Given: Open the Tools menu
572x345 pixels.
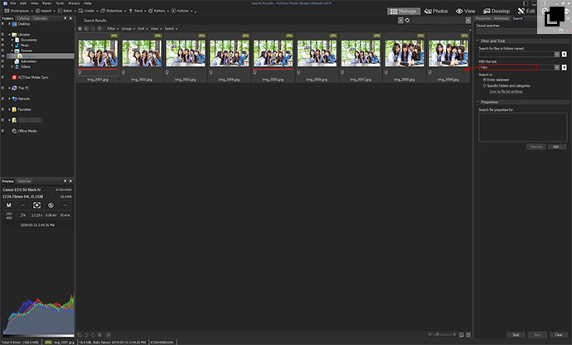Looking at the screenshot, I should click(60, 3).
